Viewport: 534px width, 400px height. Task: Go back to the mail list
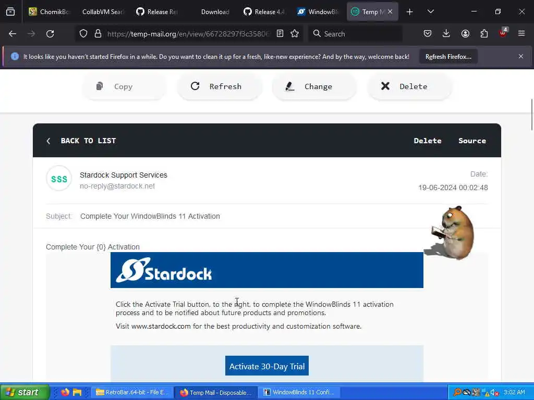[x=81, y=141]
